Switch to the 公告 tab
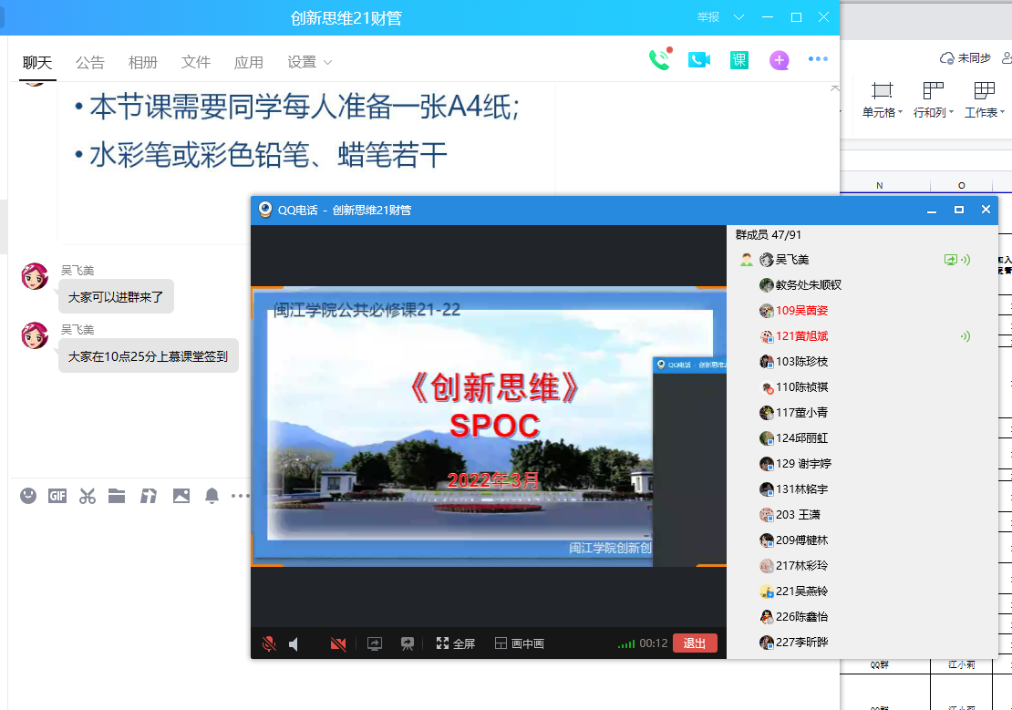1012x710 pixels. [90, 63]
